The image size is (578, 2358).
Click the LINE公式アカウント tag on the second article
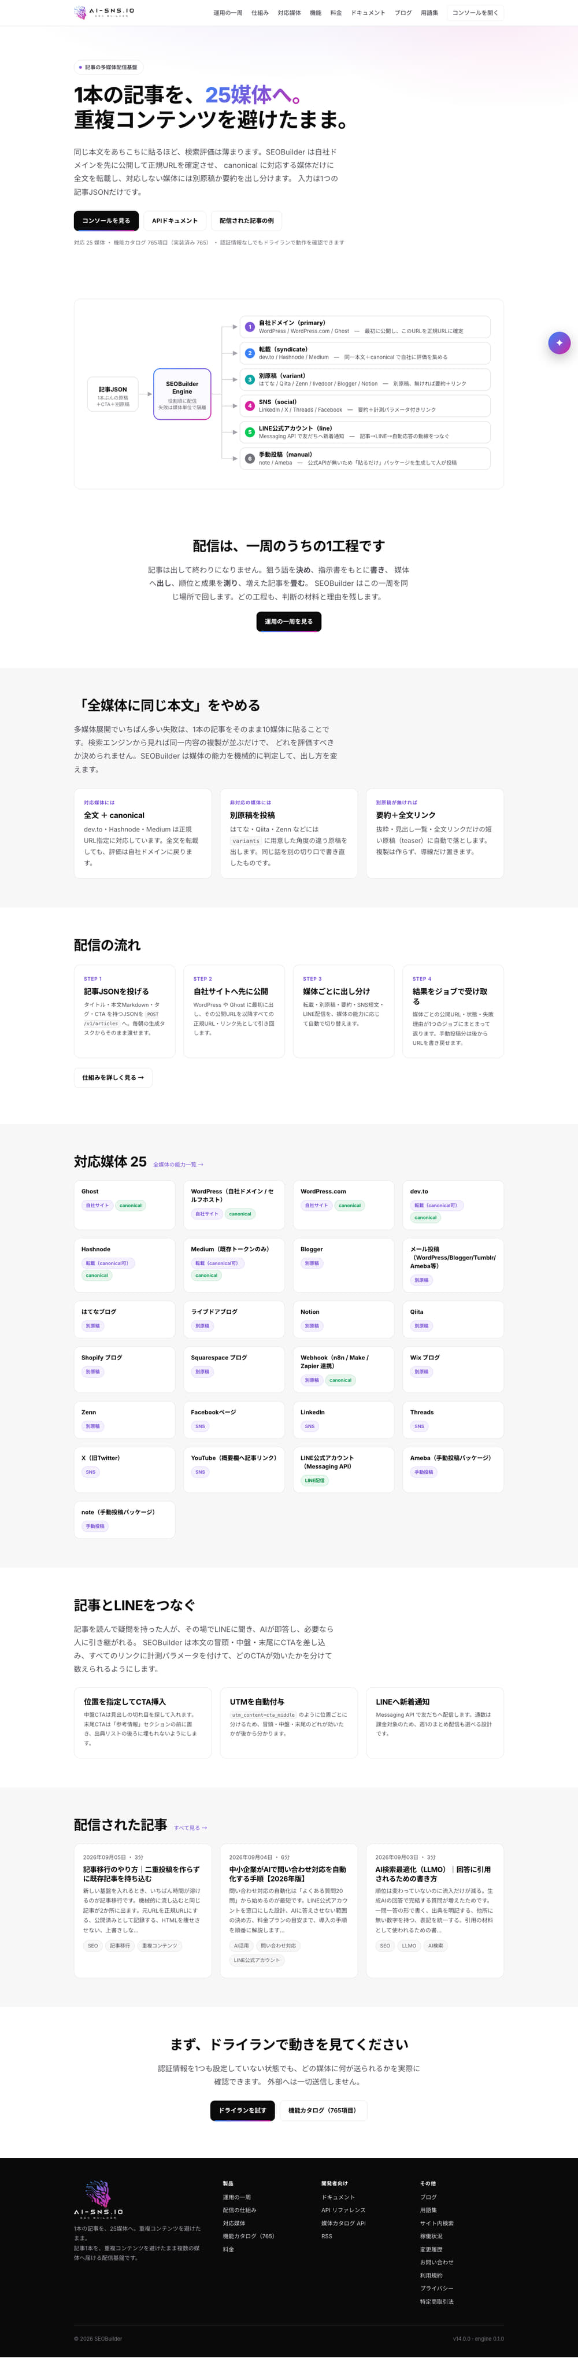[256, 1960]
